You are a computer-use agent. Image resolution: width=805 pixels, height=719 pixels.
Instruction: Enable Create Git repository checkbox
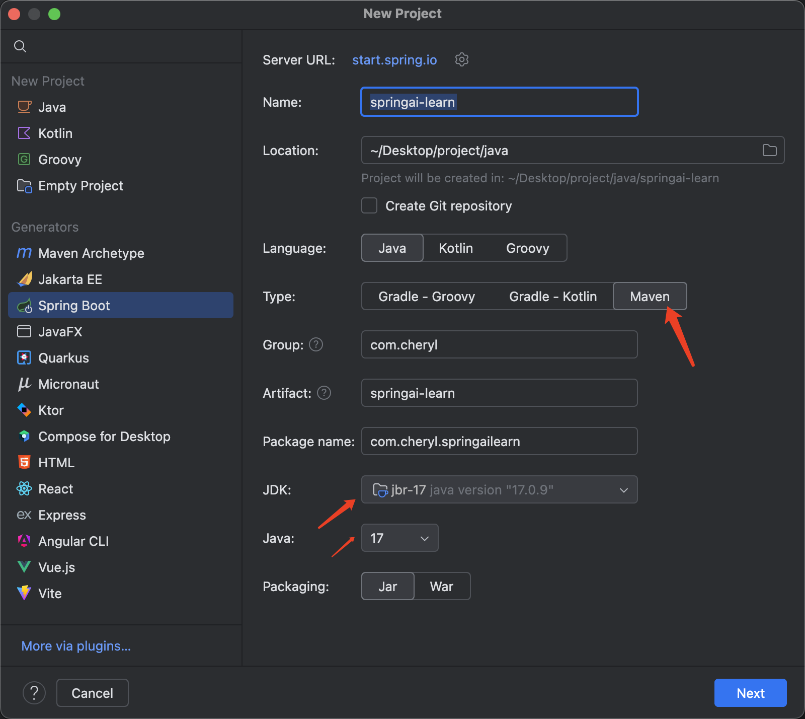[369, 205]
